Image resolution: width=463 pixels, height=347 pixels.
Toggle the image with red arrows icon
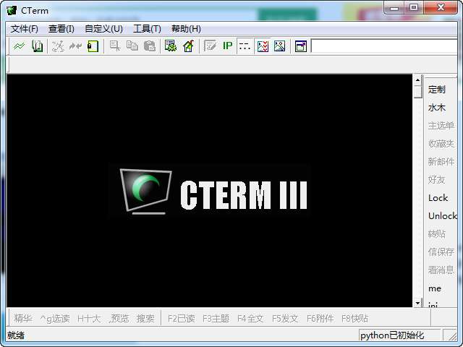click(263, 46)
